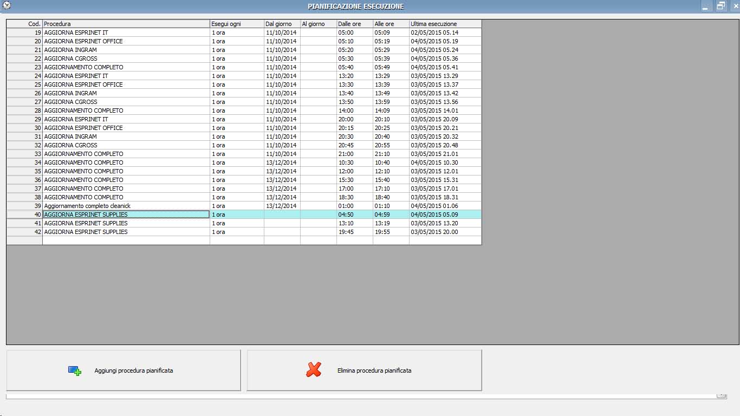Click the blue add-procedure icon with plus

(75, 371)
